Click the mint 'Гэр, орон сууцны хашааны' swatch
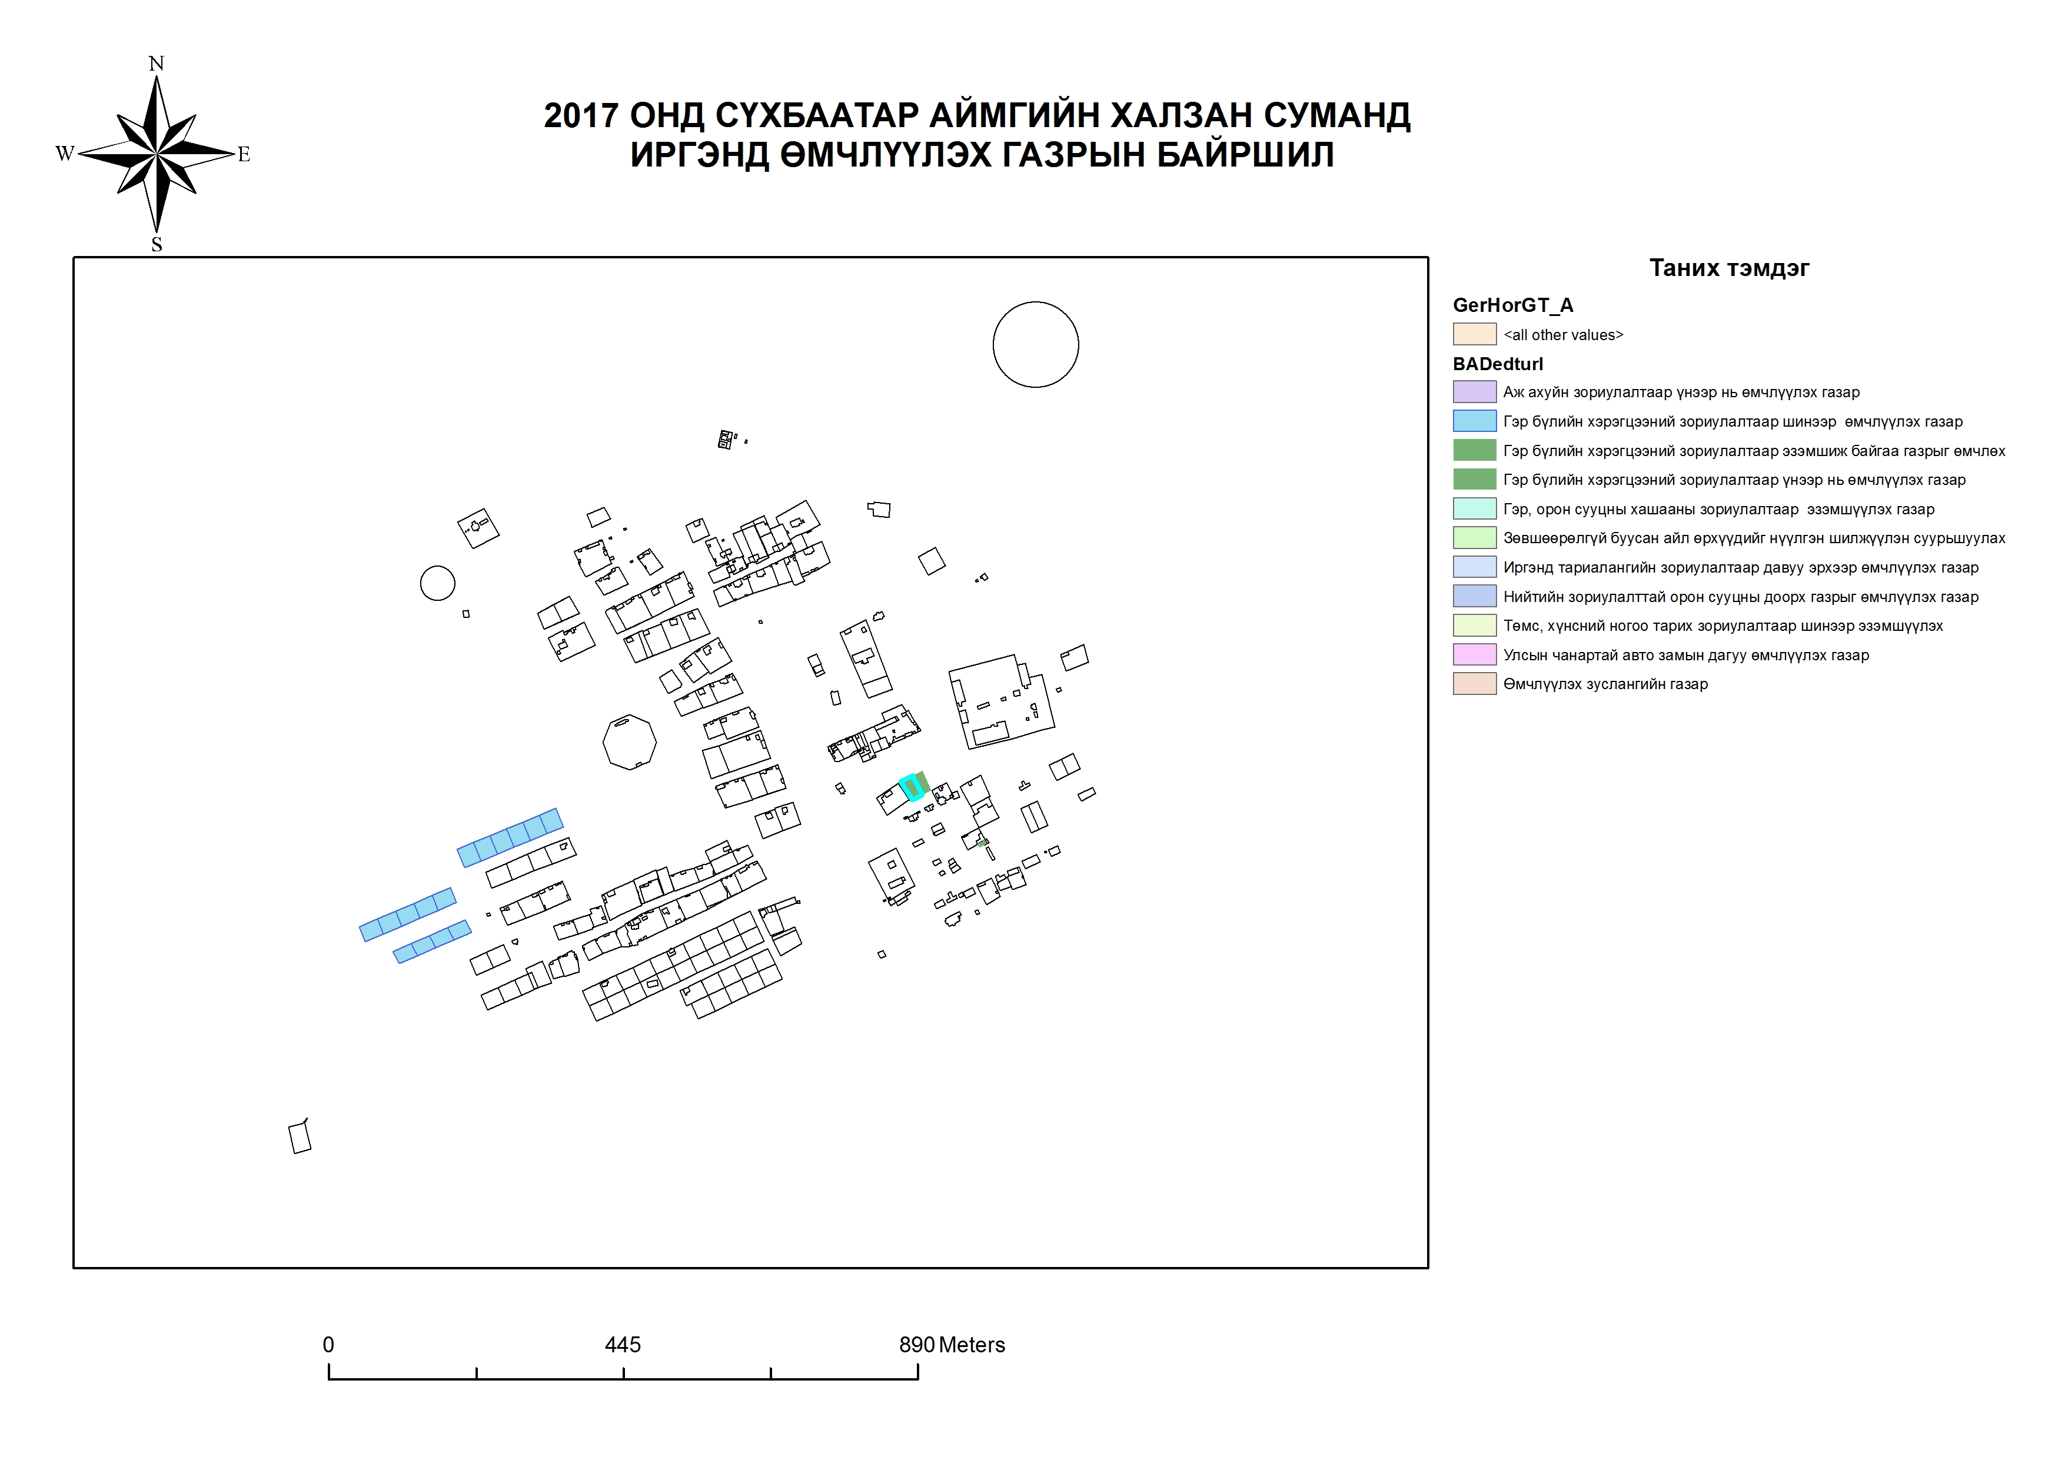The image size is (2065, 1460). click(1474, 508)
